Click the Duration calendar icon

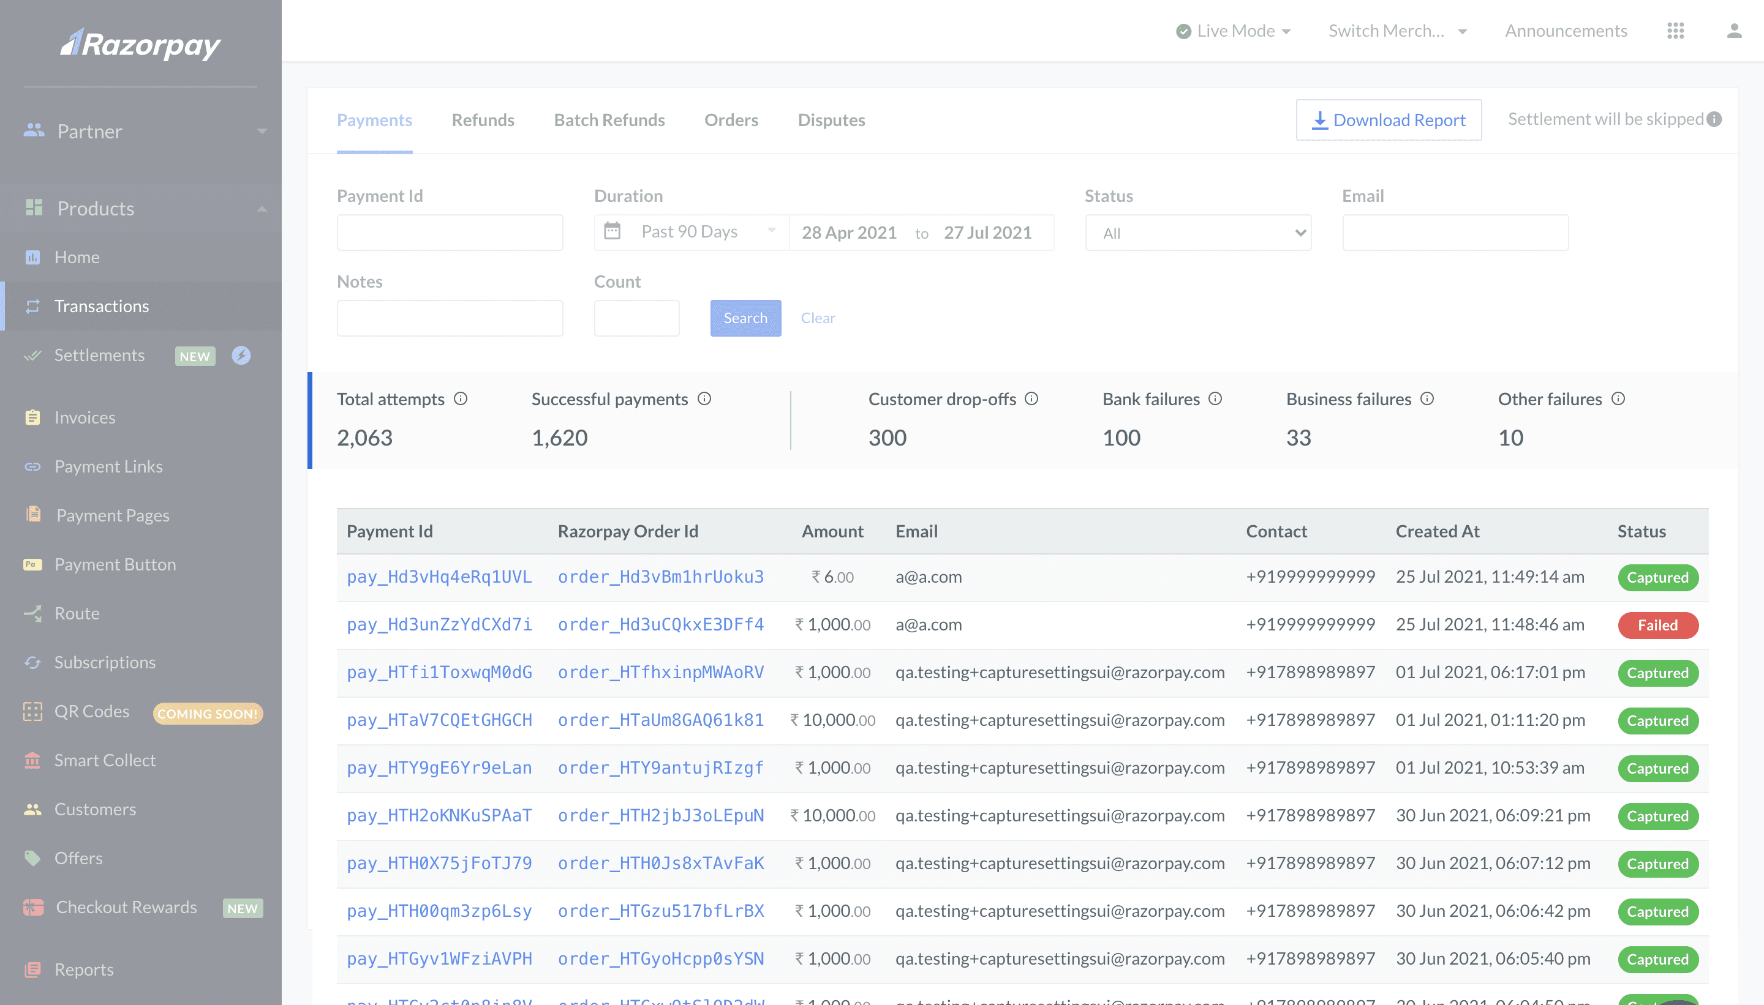tap(612, 231)
